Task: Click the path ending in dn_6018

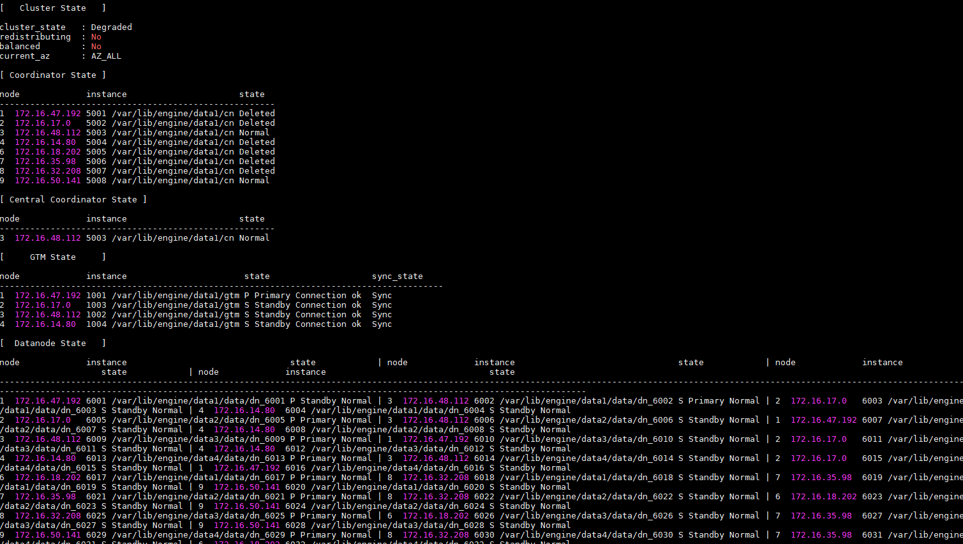Action: [586, 478]
